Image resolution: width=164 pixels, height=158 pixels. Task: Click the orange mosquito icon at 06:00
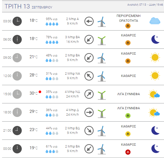[128, 43]
